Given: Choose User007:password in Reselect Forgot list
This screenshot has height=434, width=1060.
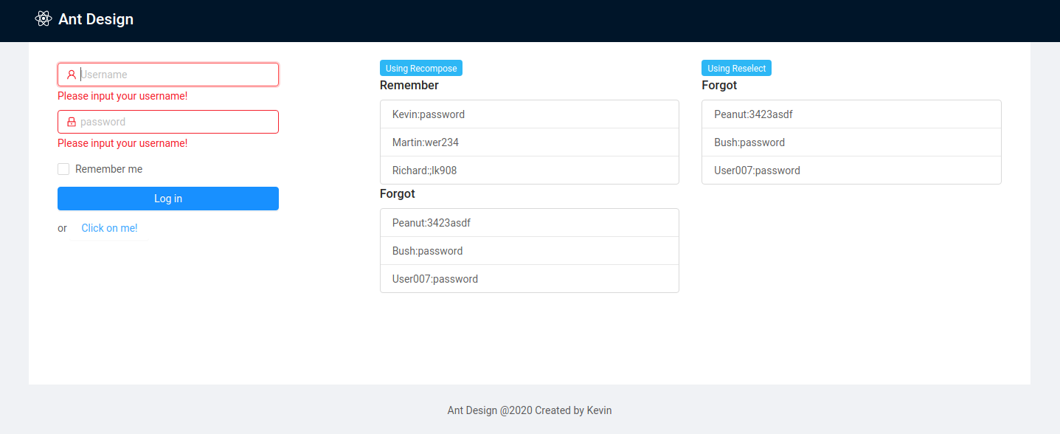Looking at the screenshot, I should 851,170.
